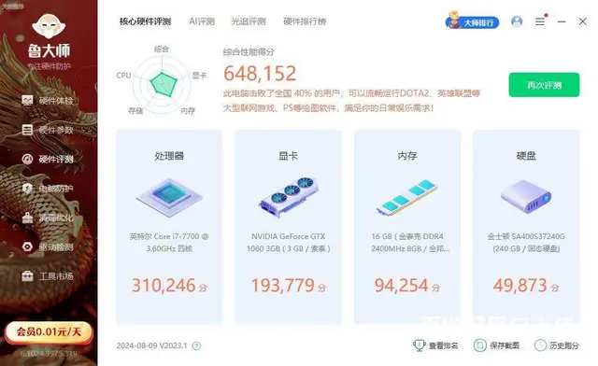Click the 历史跑分 clock icon
Viewport: 598px width, 366px height.
tap(540, 345)
